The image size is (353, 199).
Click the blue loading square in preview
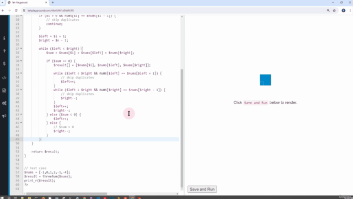(265, 80)
